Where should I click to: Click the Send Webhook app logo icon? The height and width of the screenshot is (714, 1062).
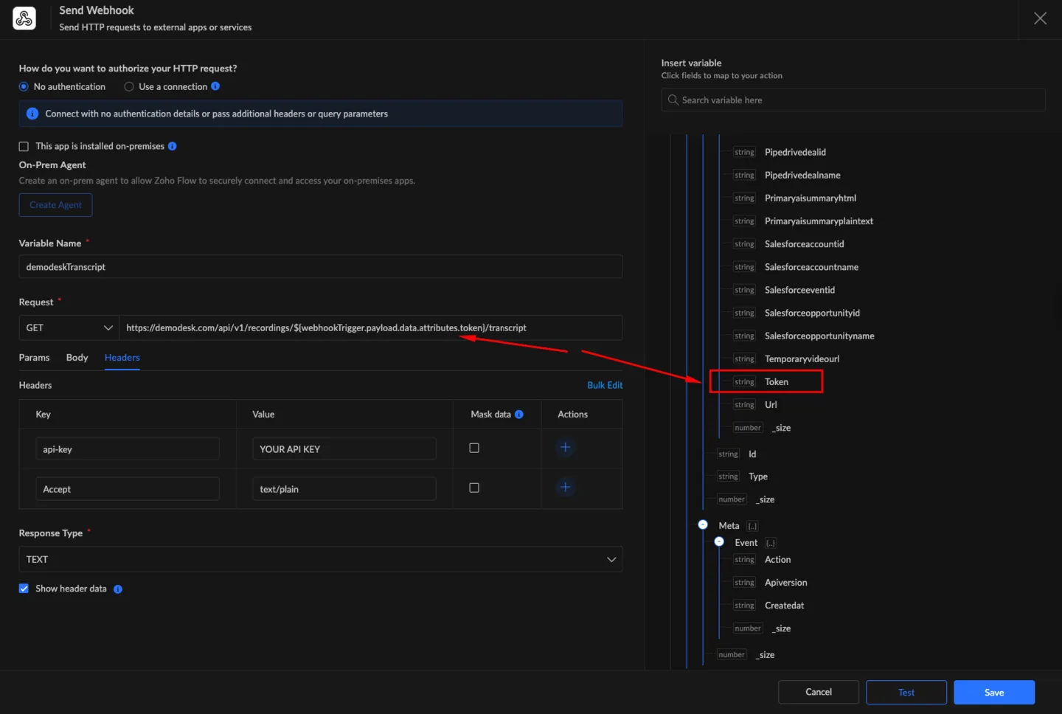tap(24, 18)
